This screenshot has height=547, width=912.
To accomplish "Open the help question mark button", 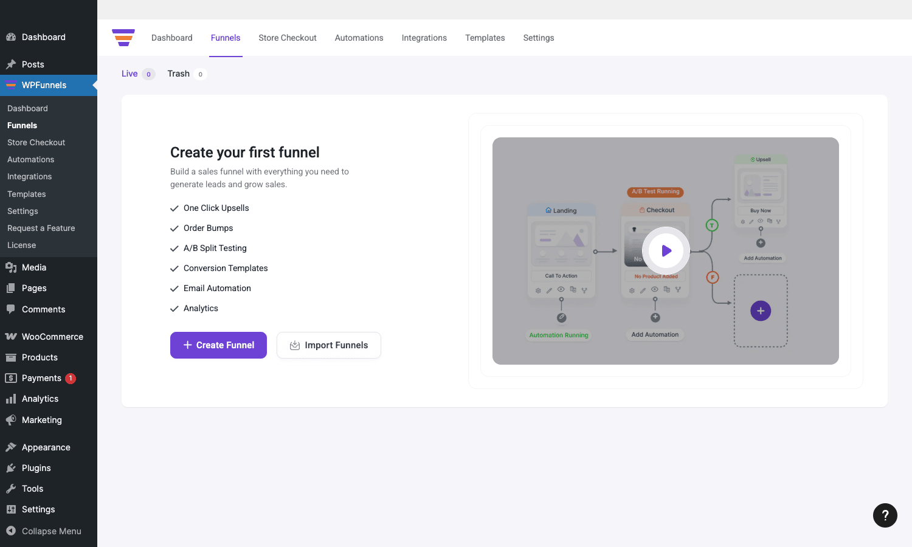I will click(x=885, y=515).
